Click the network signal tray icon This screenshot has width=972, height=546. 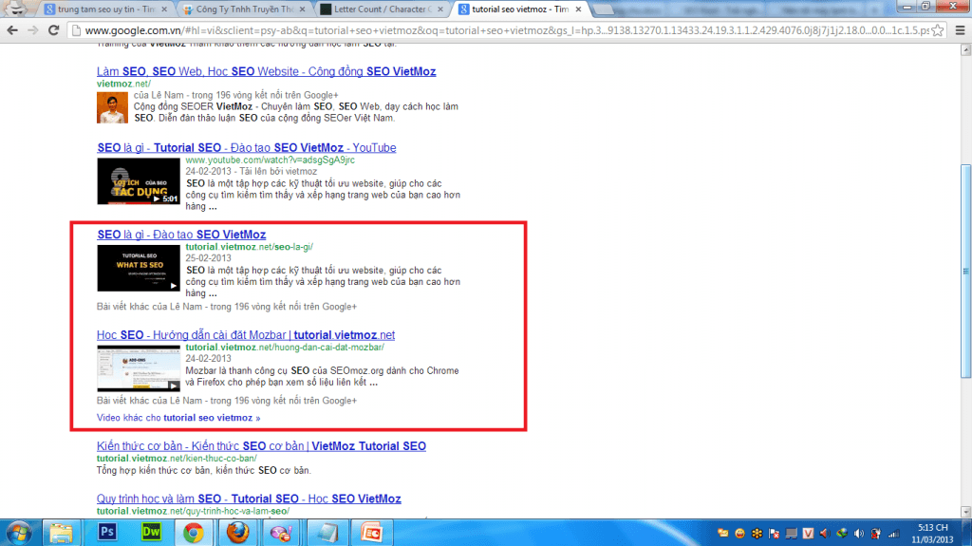click(x=893, y=534)
